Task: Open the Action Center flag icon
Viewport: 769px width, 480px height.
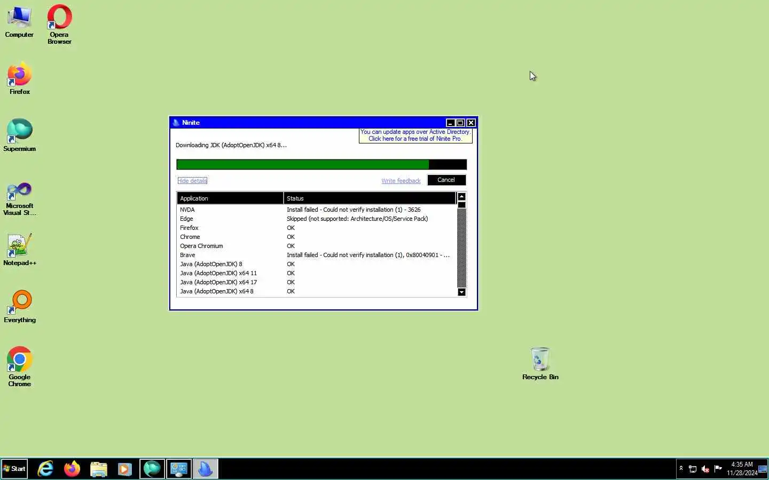Action: coord(718,469)
